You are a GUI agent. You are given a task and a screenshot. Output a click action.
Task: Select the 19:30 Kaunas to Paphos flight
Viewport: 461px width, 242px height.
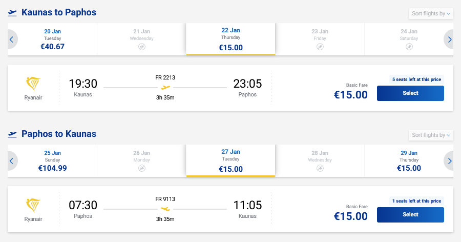pos(410,93)
